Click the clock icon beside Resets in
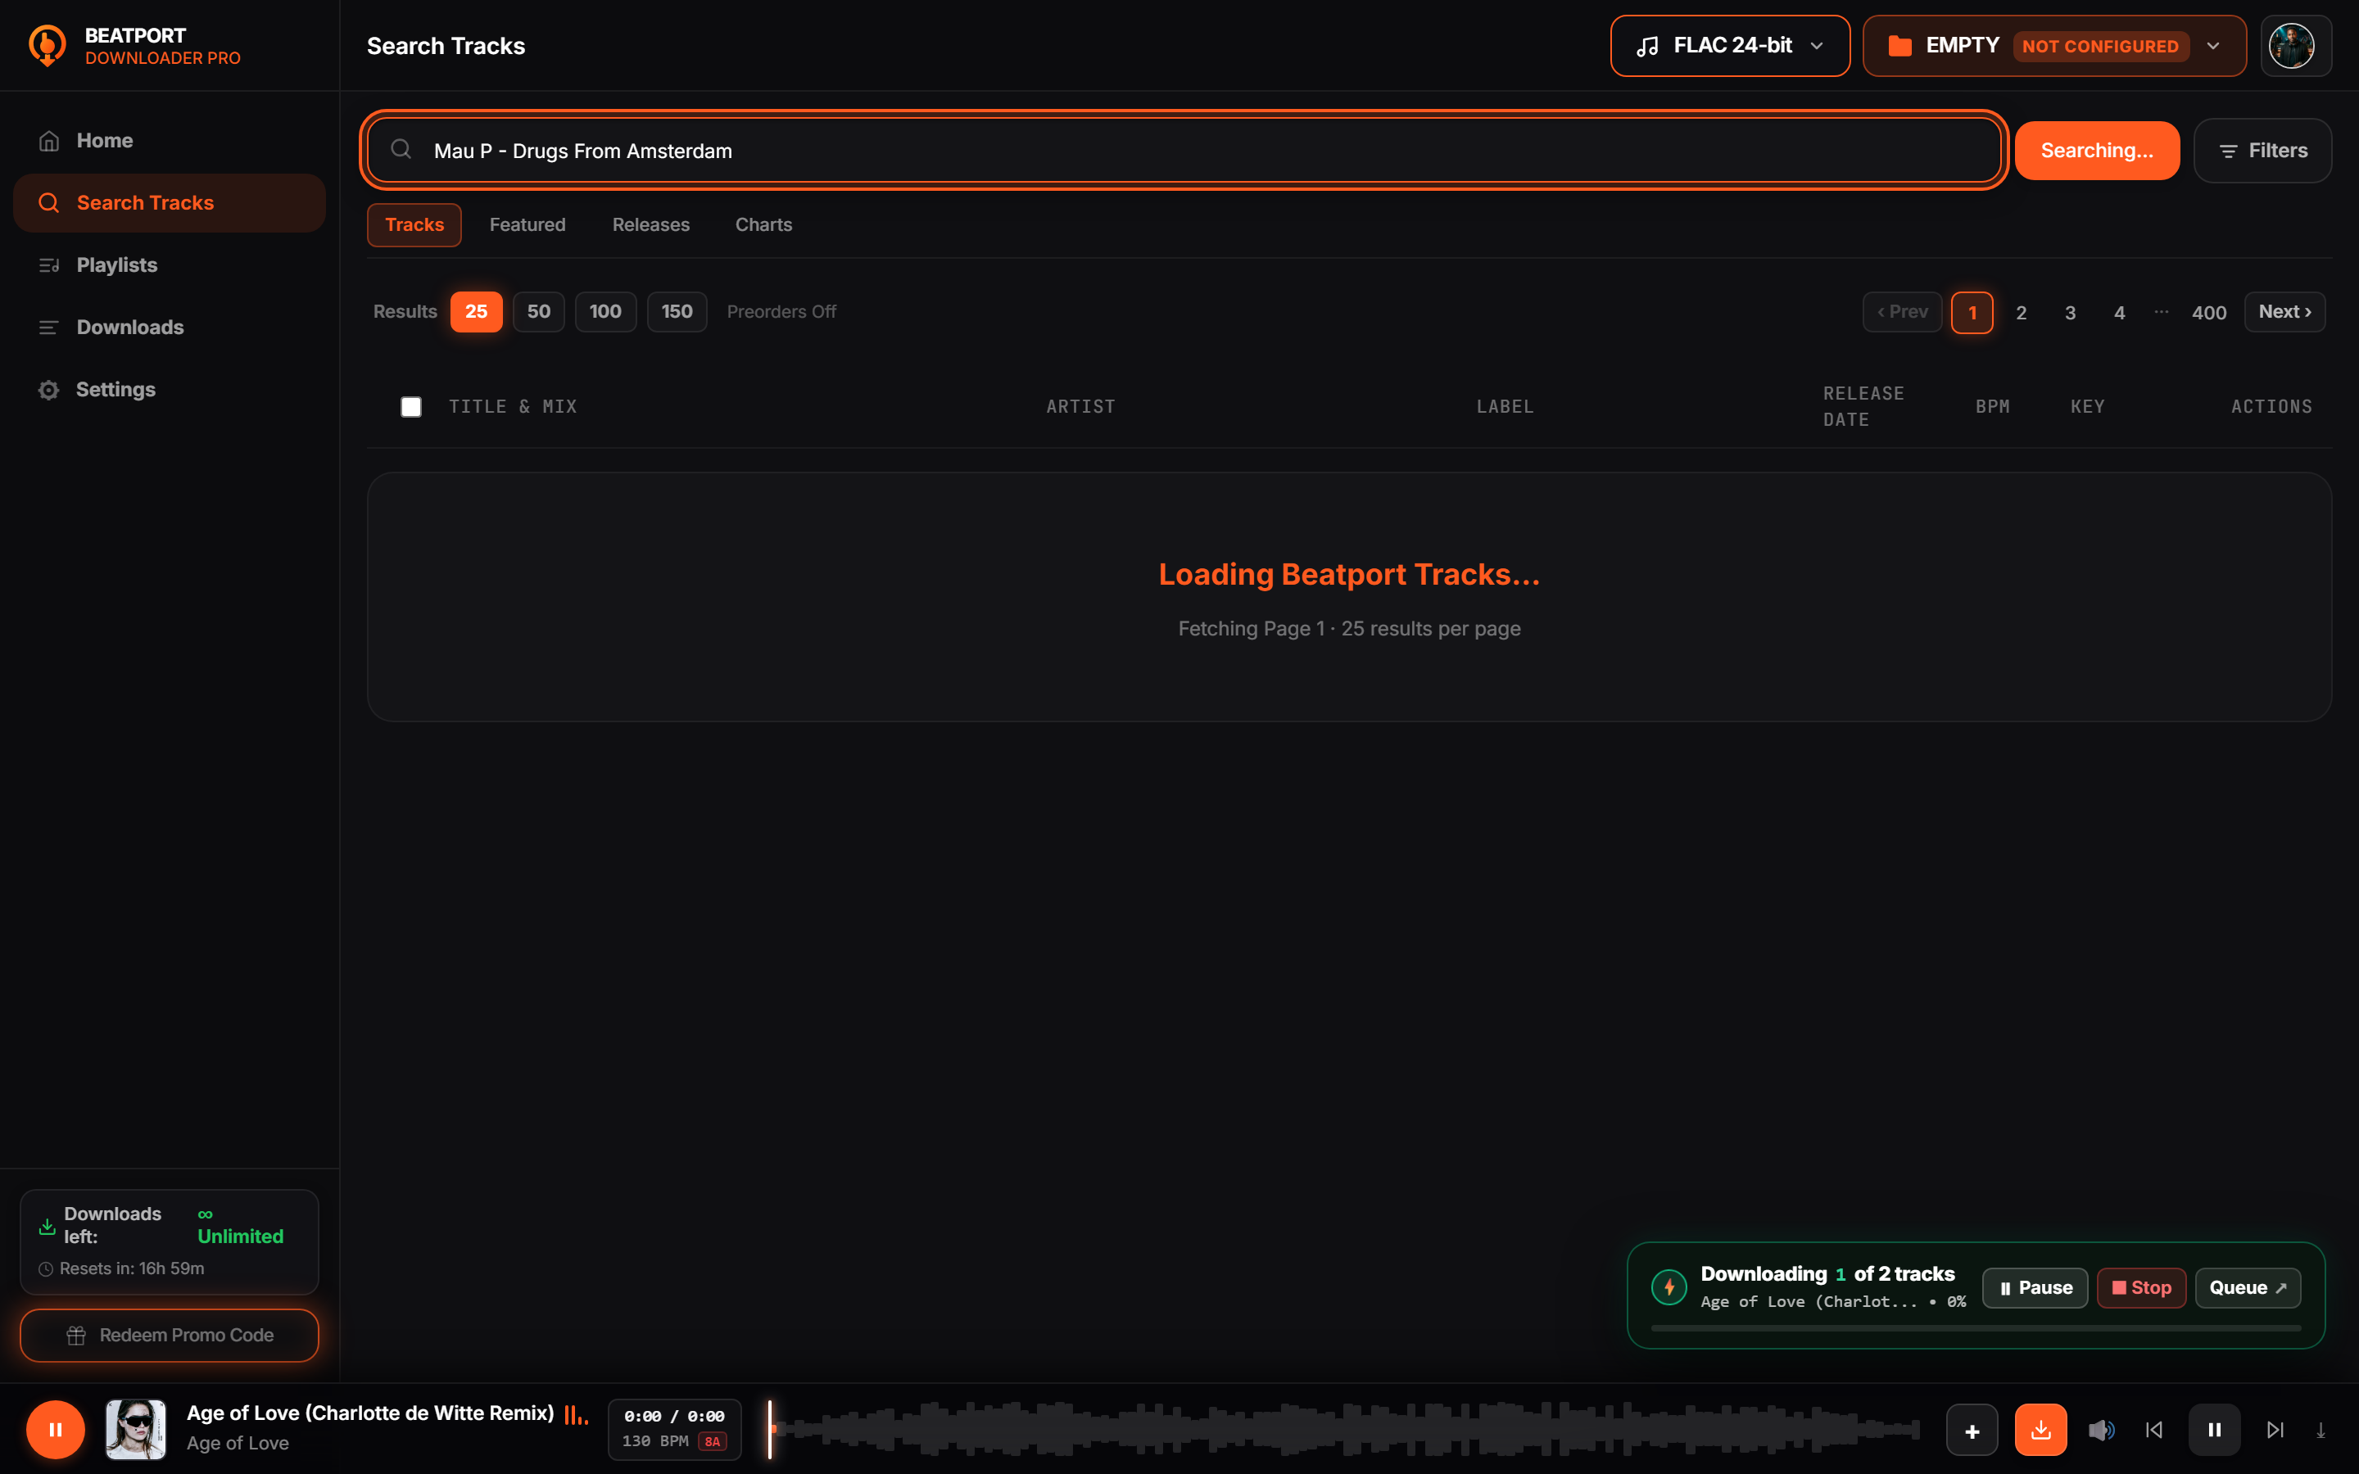Screen dimensions: 2359x1474 (x=45, y=1269)
